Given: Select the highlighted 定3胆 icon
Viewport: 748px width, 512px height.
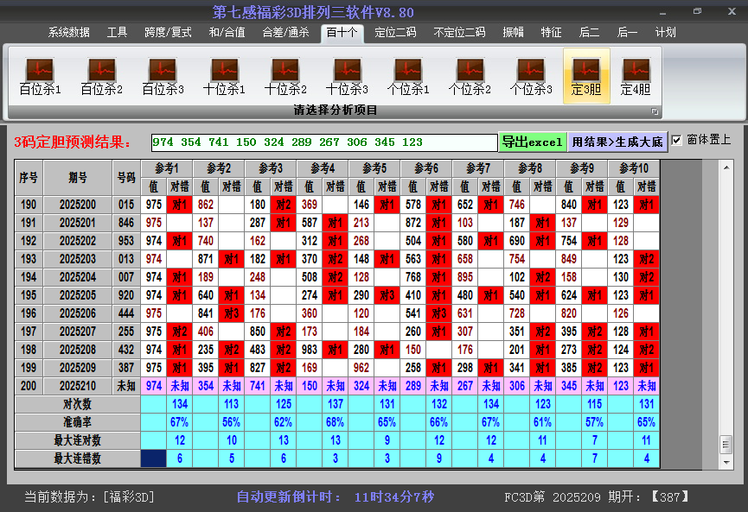Looking at the screenshot, I should click(x=586, y=76).
